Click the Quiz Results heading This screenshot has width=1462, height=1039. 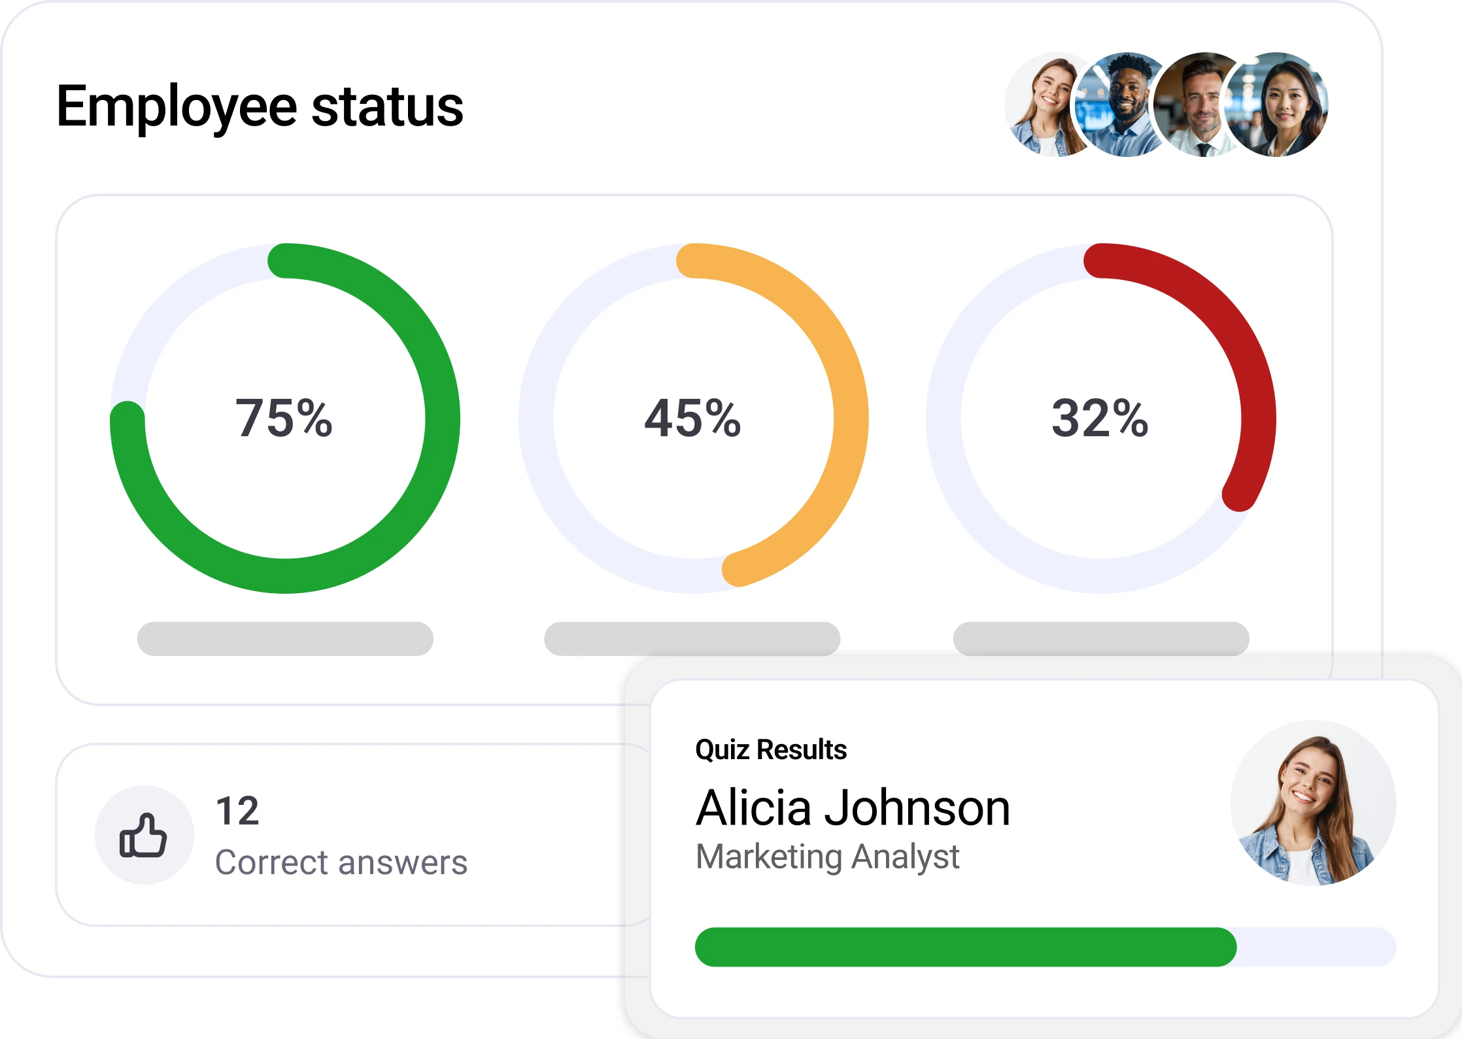(771, 749)
